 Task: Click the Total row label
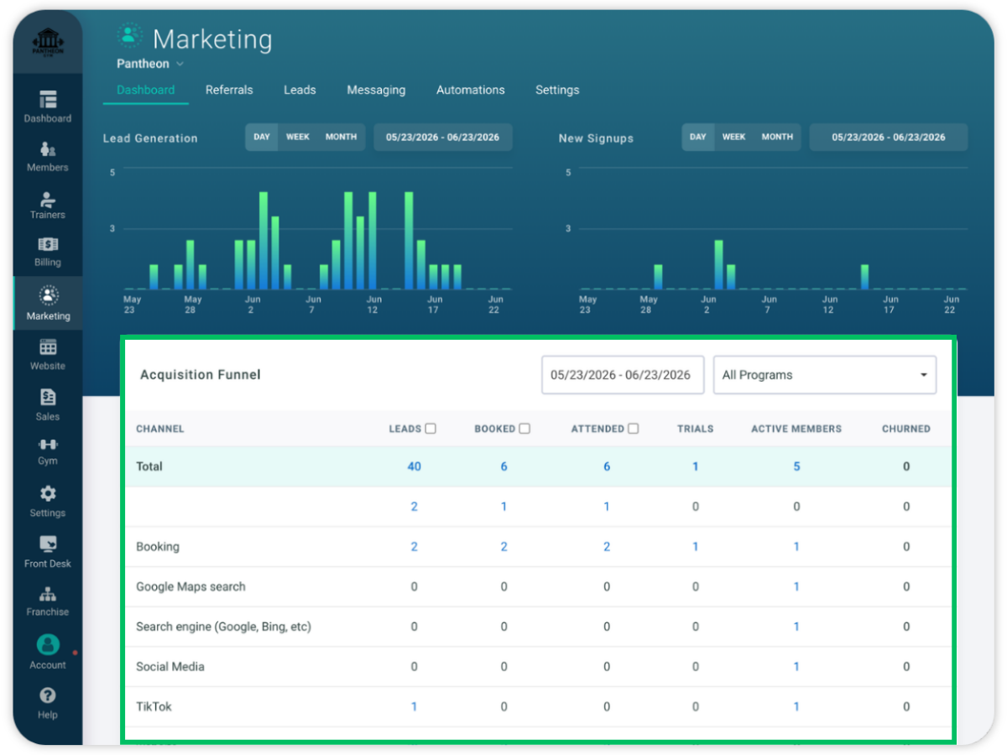149,466
